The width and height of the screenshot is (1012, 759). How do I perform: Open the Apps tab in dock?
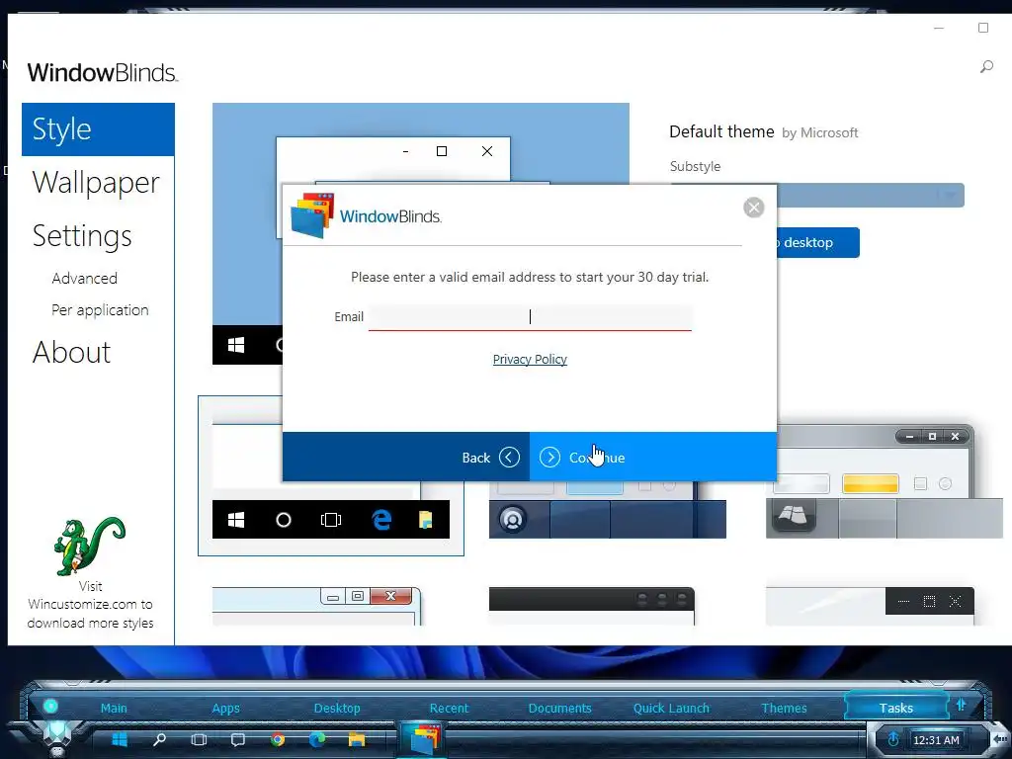click(226, 708)
